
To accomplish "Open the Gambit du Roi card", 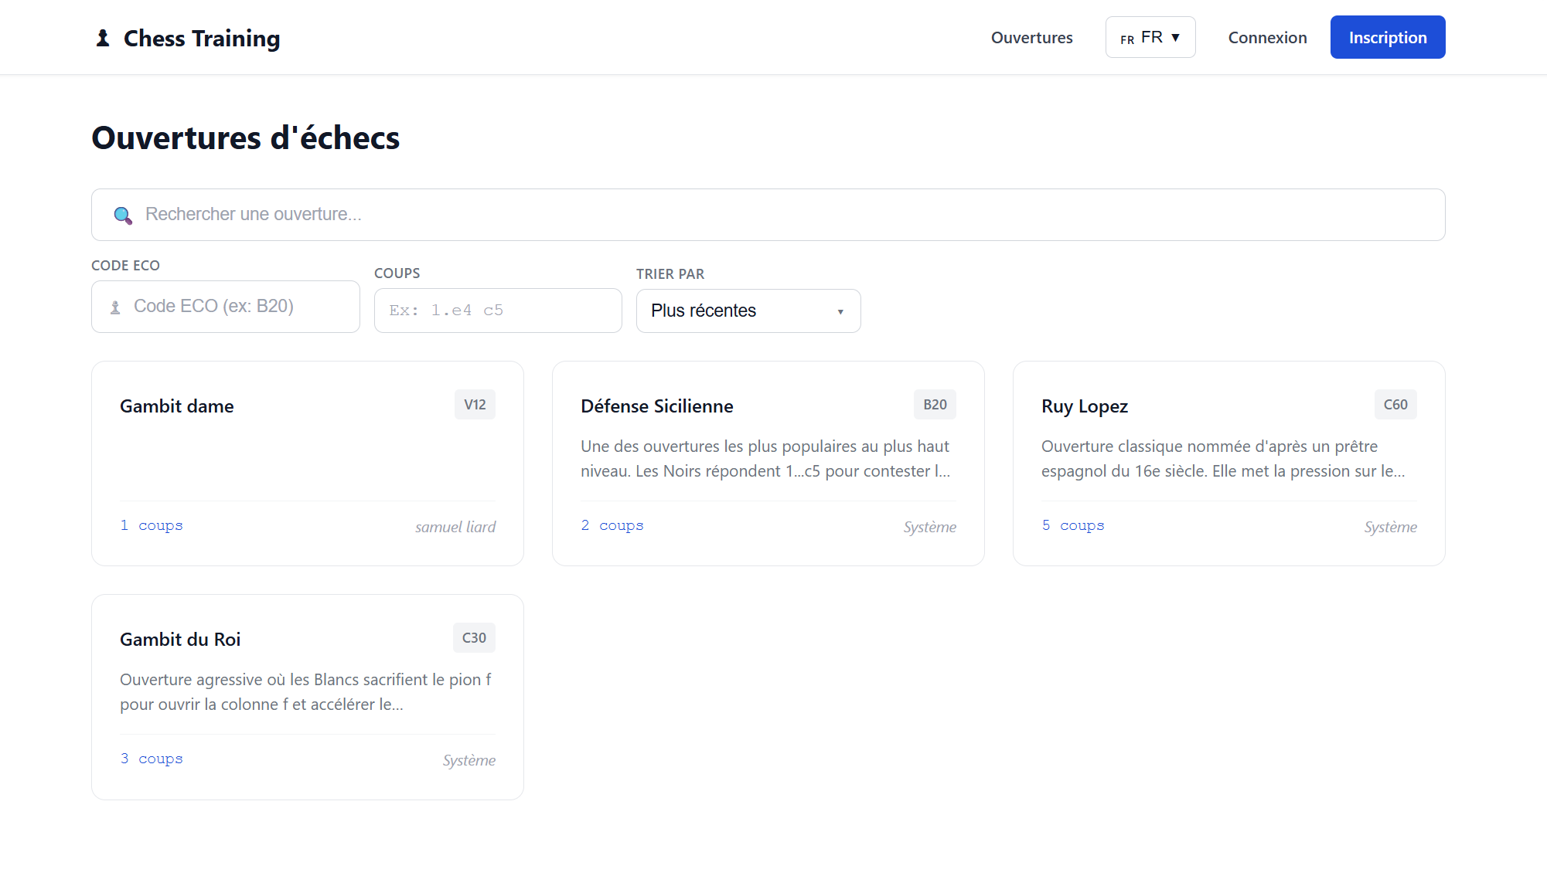I will click(307, 697).
